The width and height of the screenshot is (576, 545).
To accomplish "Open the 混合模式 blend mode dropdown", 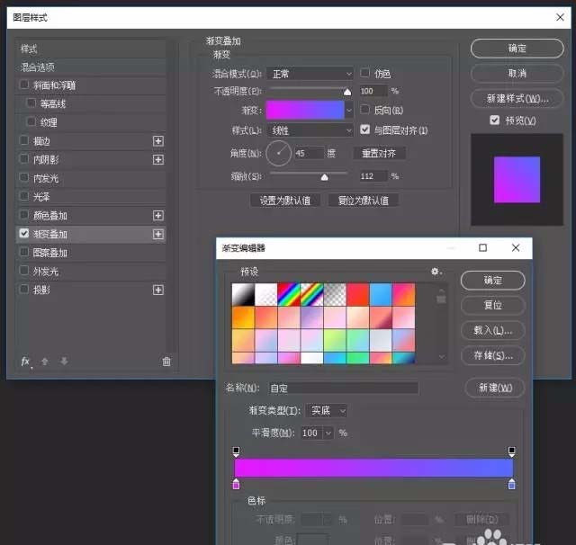I will click(x=311, y=74).
